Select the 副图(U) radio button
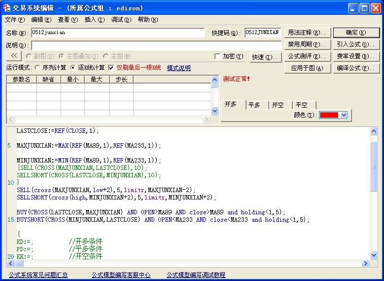Screen dimensions: 384x281 pos(29,56)
